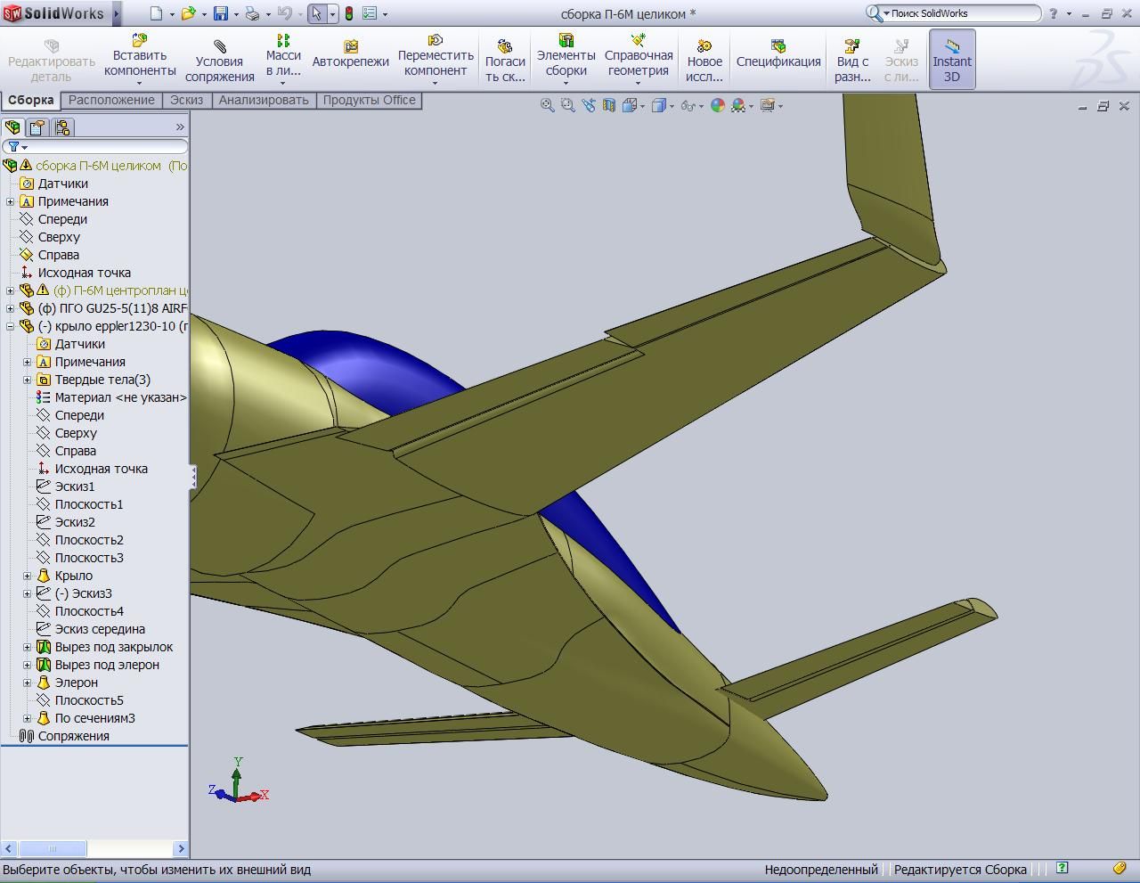Click the horizontal scrollbar right arrow in tree panel
The height and width of the screenshot is (883, 1140).
coord(181,848)
